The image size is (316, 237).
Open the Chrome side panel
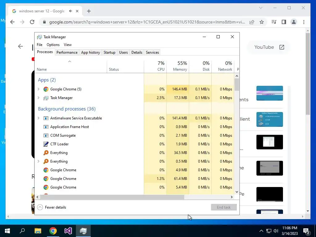(x=284, y=22)
